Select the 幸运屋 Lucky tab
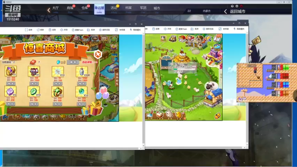The height and width of the screenshot is (167, 297). click(x=99, y=9)
